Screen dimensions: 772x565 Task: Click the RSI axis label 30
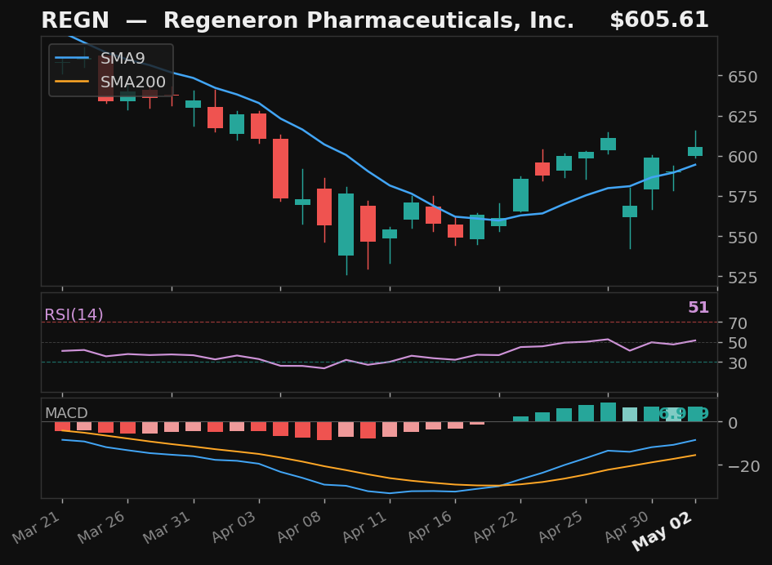(738, 363)
